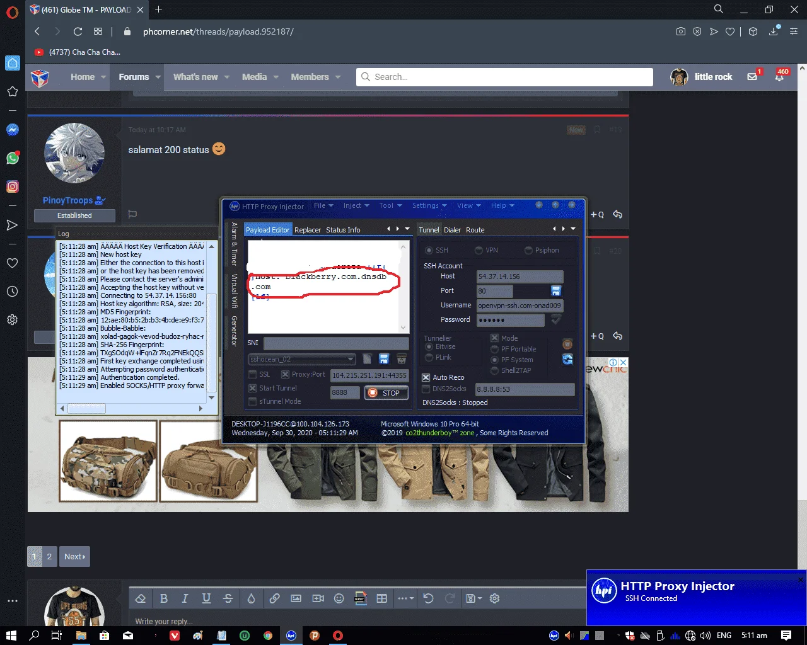Toggle SSL checkbox in HTTP Proxy Injector
The width and height of the screenshot is (807, 645).
(x=253, y=374)
